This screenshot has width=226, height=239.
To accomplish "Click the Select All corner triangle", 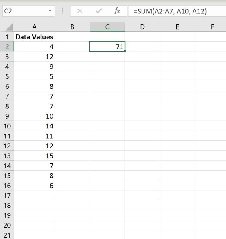I will [10, 27].
